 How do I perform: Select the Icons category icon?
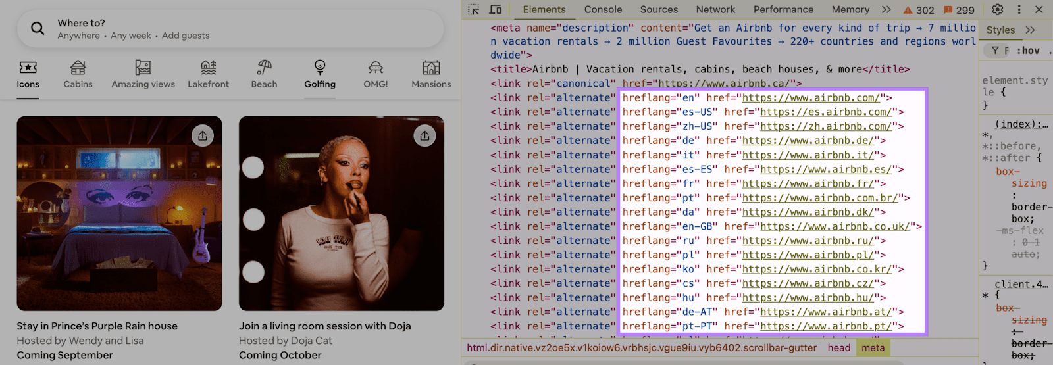(x=28, y=67)
